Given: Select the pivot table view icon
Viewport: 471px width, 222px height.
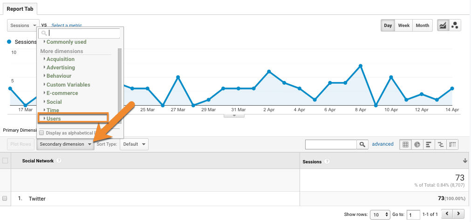Looking at the screenshot, I should click(452, 144).
